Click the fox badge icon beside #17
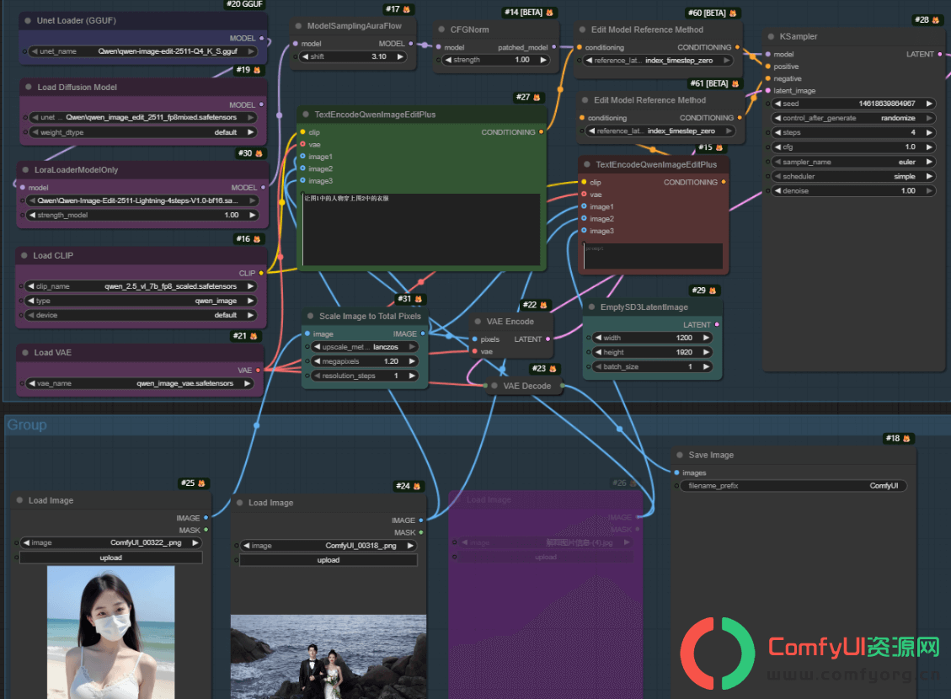Screen dimensions: 951x699 [406, 10]
